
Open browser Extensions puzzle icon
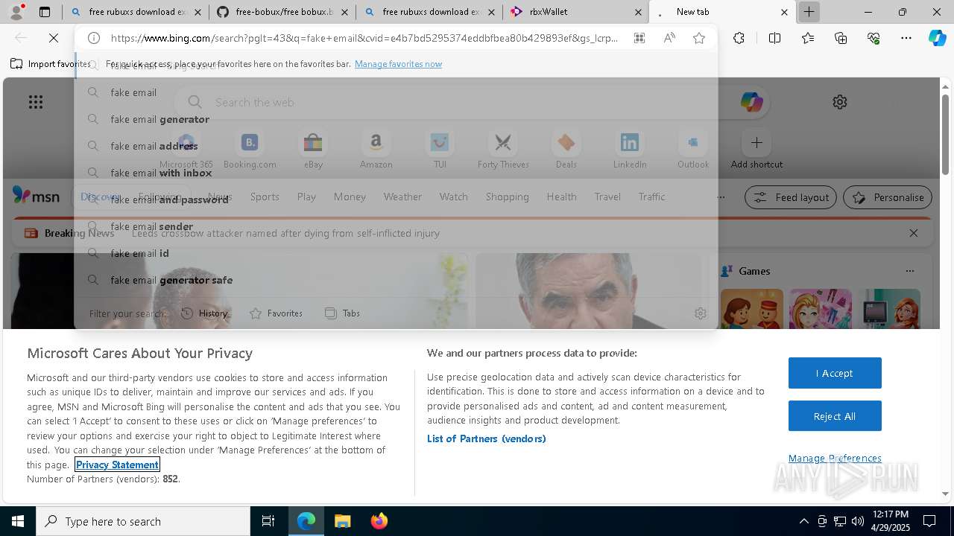tap(739, 38)
